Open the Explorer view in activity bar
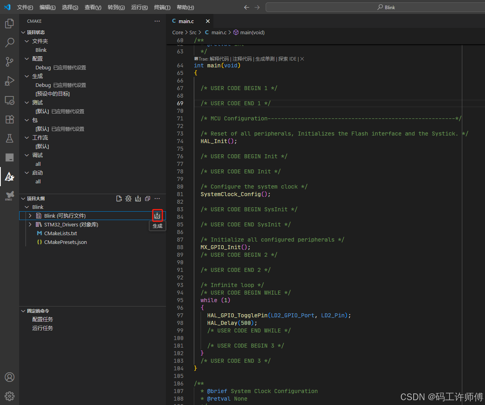The width and height of the screenshot is (485, 405). click(10, 24)
